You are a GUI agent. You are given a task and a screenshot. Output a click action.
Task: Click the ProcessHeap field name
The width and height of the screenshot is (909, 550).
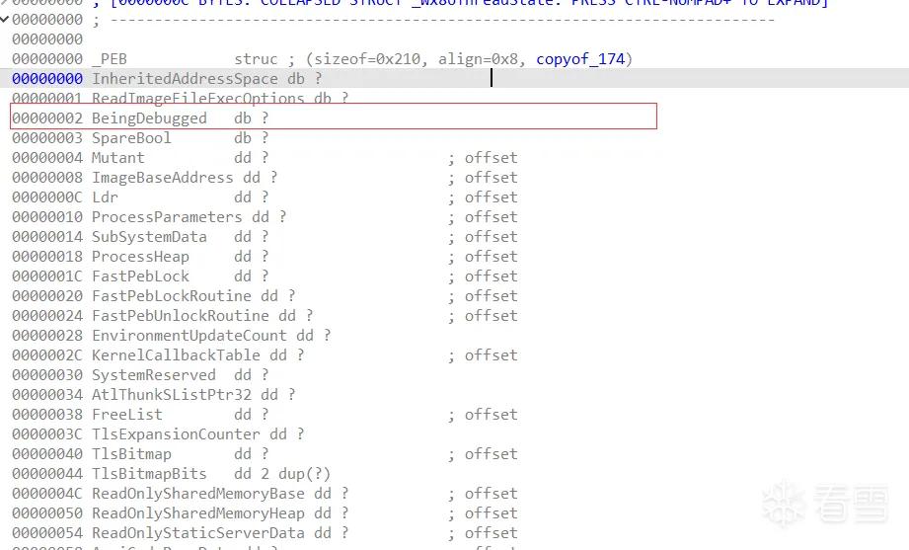pyautogui.click(x=140, y=257)
